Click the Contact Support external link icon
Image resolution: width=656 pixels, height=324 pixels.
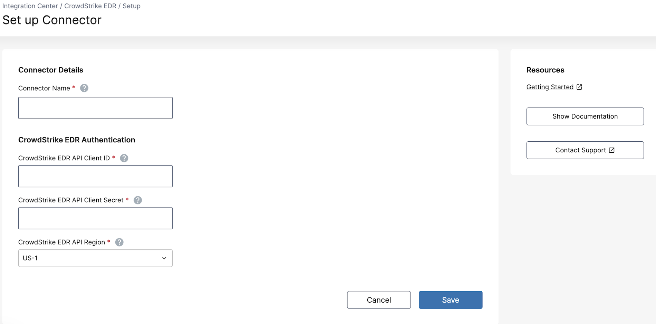[612, 150]
